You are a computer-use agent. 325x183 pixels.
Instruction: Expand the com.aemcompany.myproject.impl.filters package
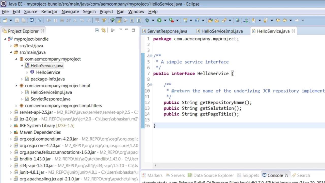pyautogui.click(x=17, y=106)
